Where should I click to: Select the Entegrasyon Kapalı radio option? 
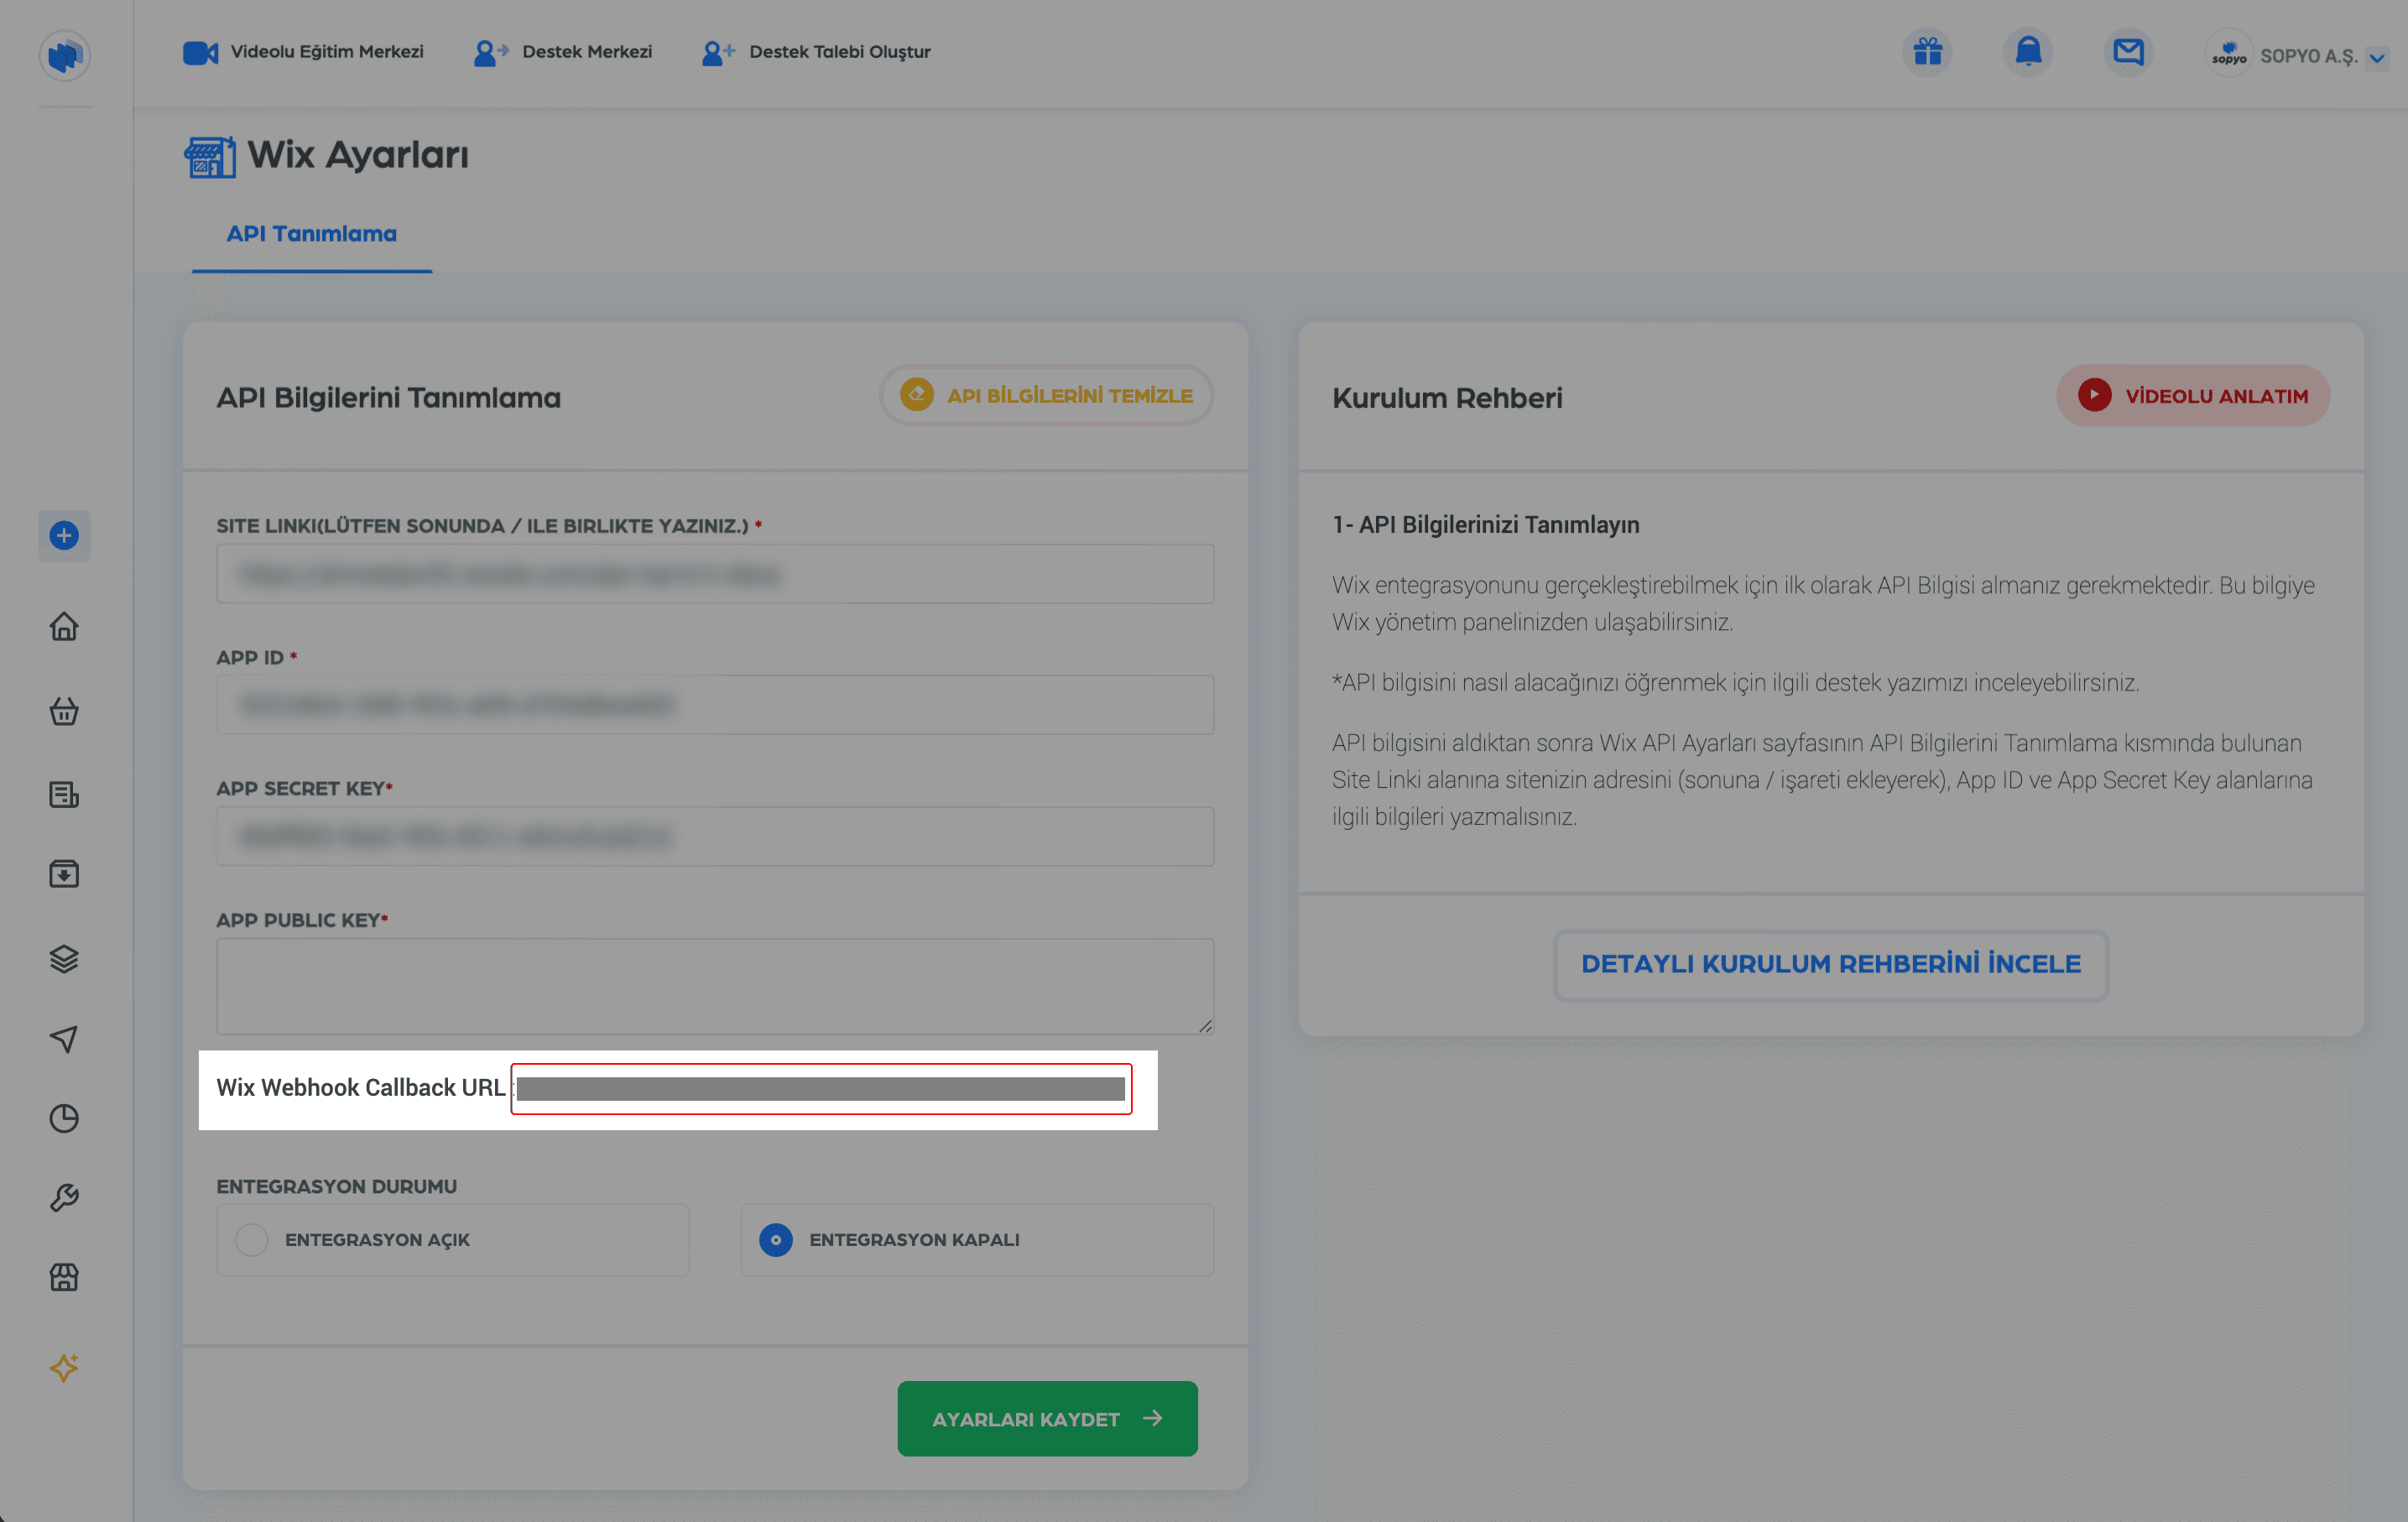776,1240
